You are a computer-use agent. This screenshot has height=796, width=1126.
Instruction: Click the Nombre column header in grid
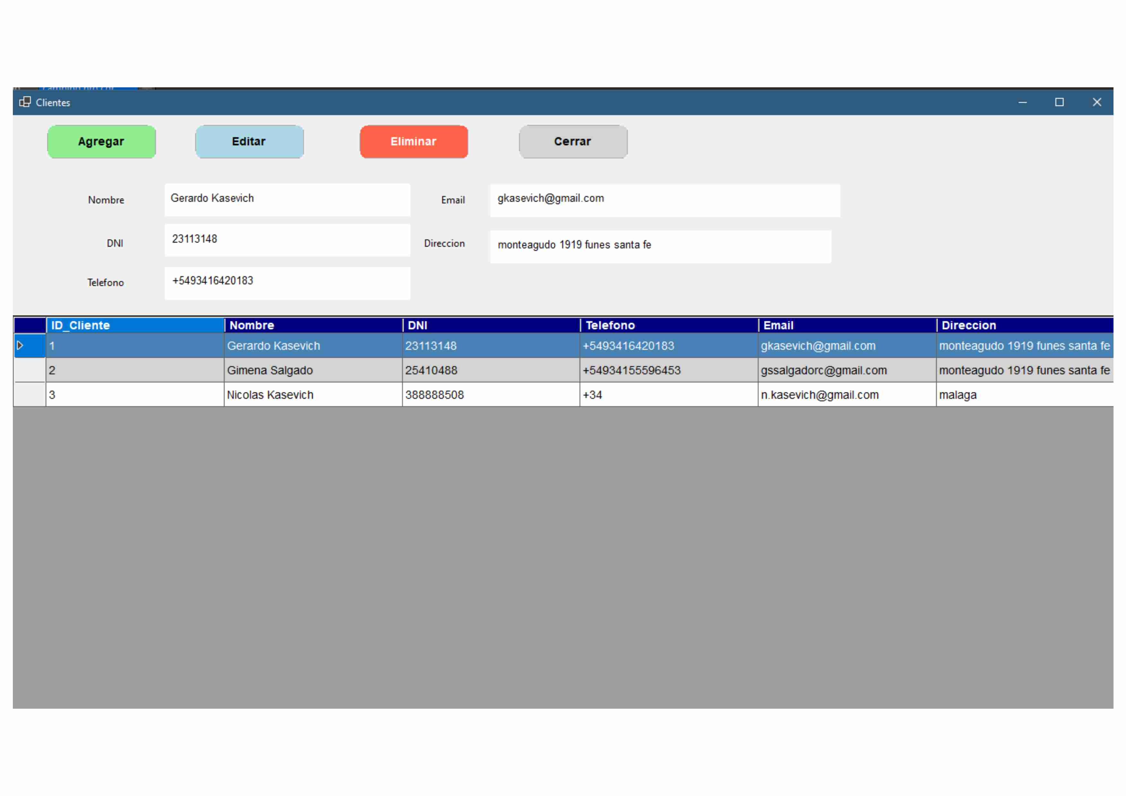click(x=313, y=325)
